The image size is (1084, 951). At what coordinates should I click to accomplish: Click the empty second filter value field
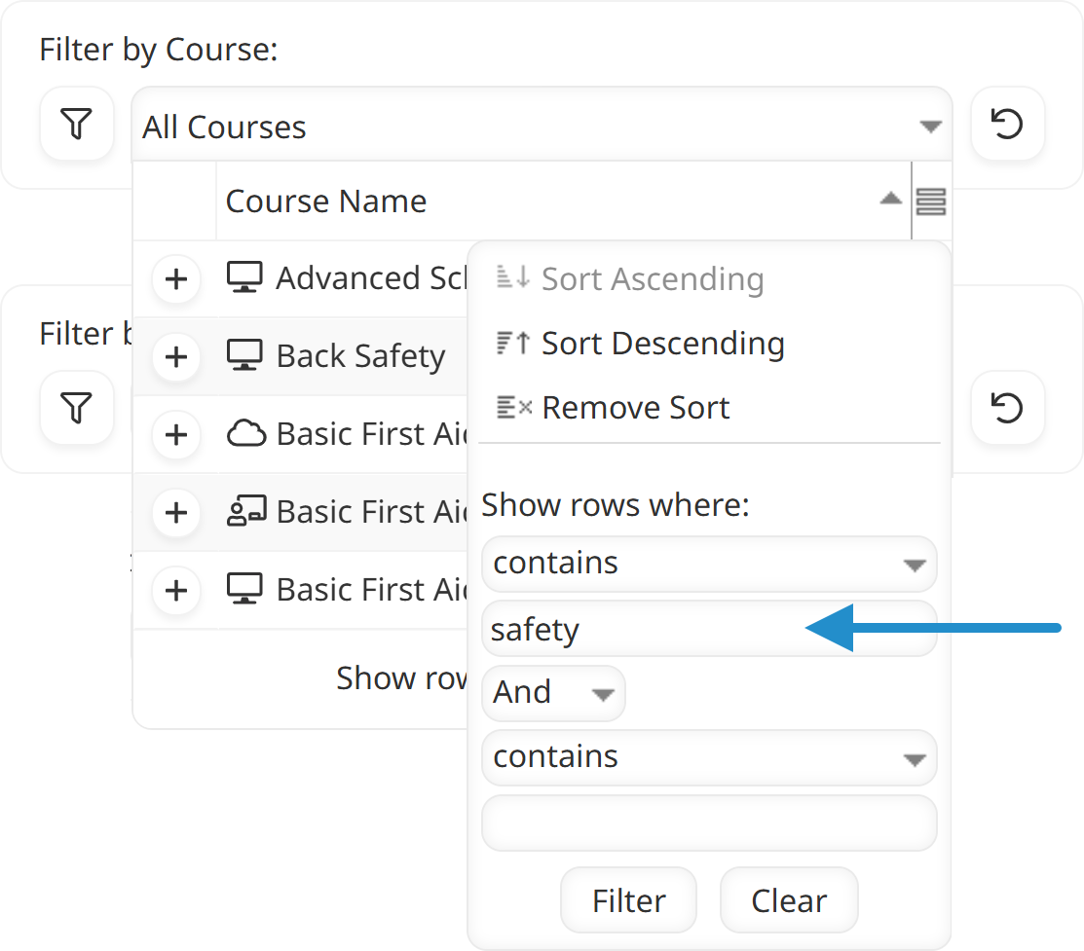click(x=708, y=823)
